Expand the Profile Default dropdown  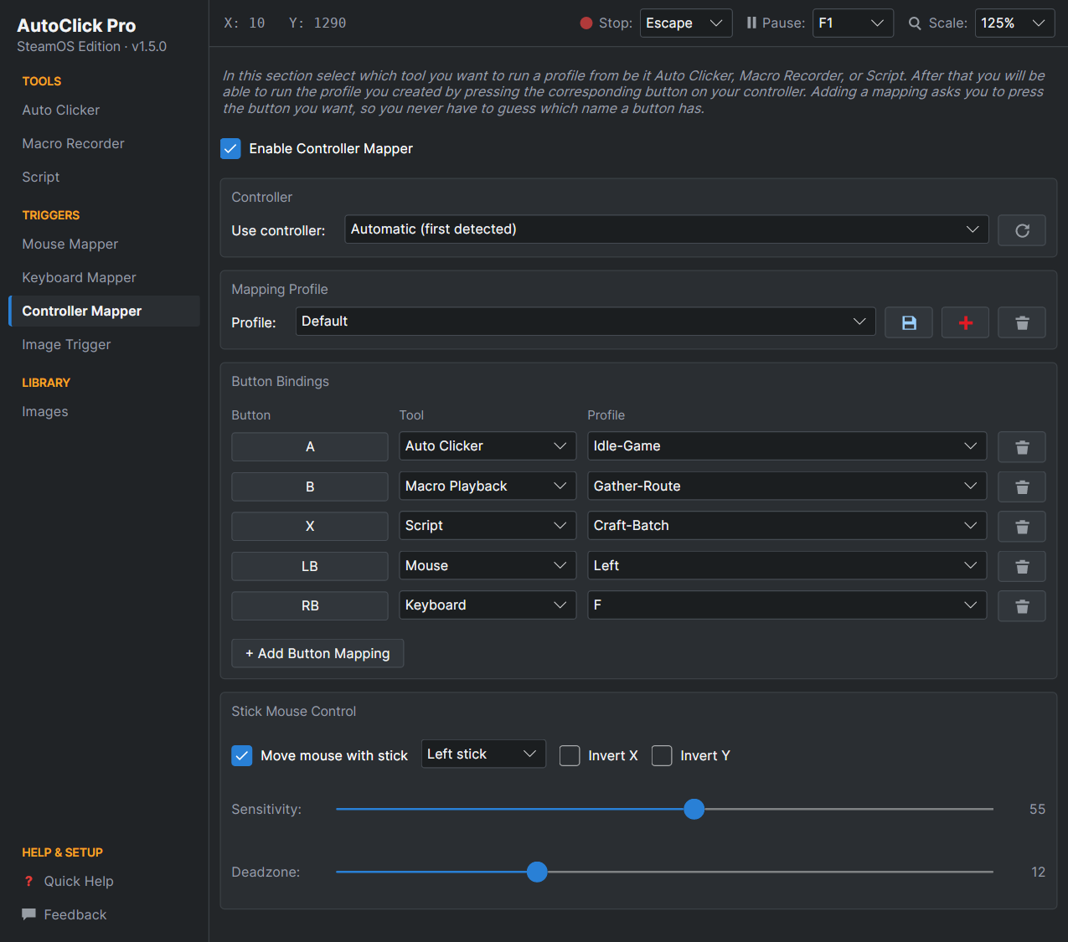click(586, 322)
